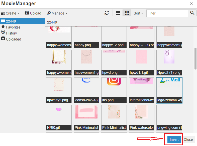Select the icons8-zalo-48 thumbnail
Screen dimensions: 197x146
click(x=86, y=90)
